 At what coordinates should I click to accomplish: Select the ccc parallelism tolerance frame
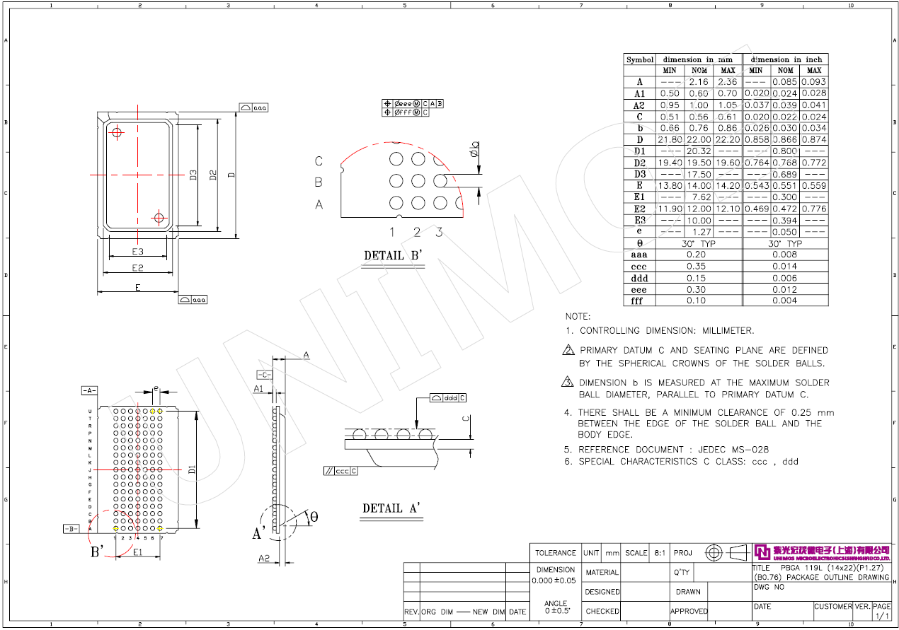pyautogui.click(x=340, y=470)
